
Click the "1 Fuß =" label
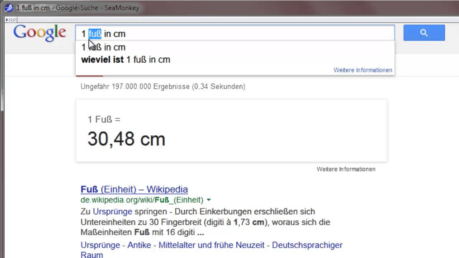point(104,119)
